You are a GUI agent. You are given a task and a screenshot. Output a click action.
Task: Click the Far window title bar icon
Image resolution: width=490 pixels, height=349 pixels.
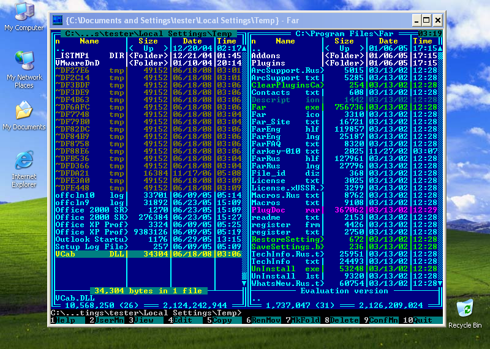pyautogui.click(x=58, y=20)
